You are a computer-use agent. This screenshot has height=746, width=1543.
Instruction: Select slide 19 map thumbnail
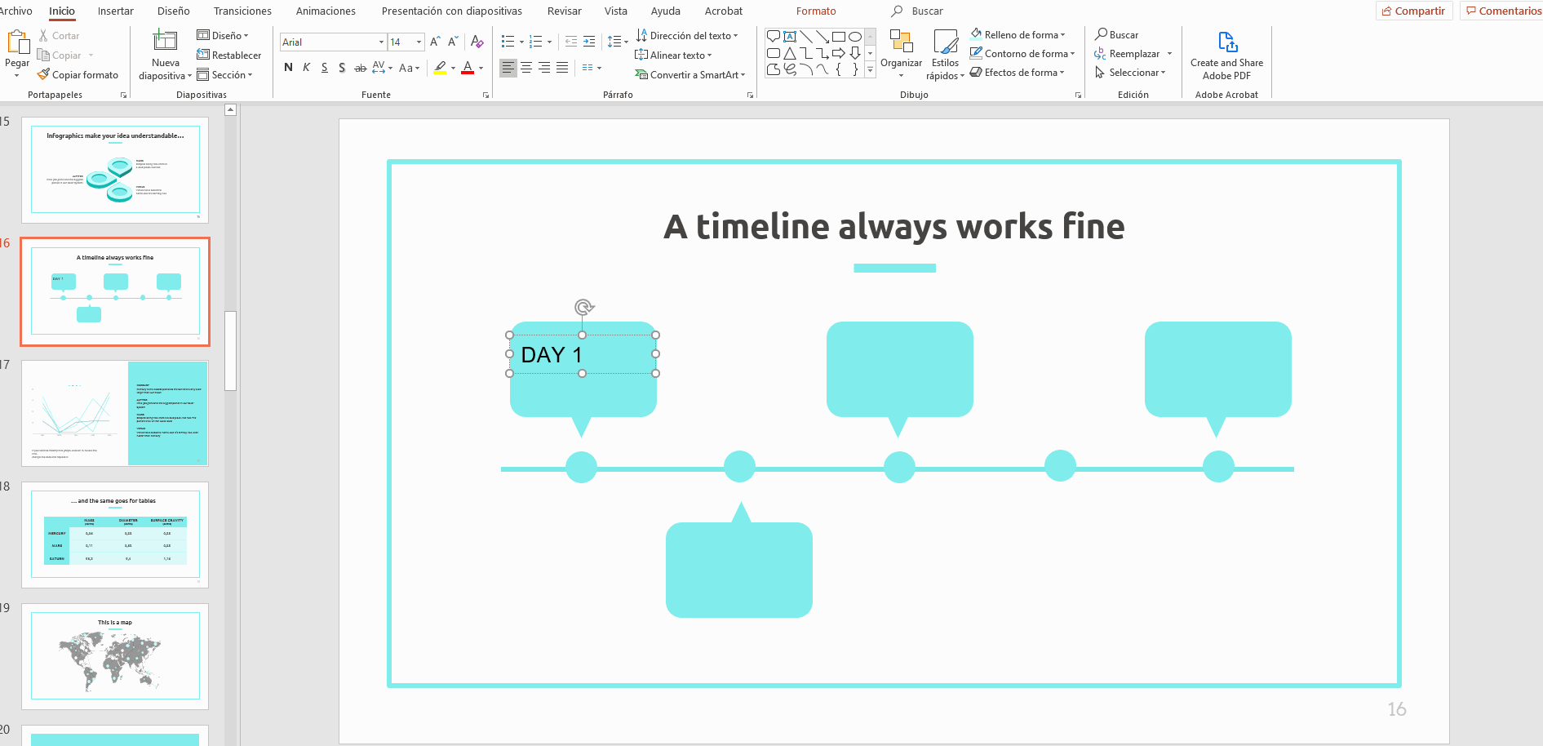point(115,656)
